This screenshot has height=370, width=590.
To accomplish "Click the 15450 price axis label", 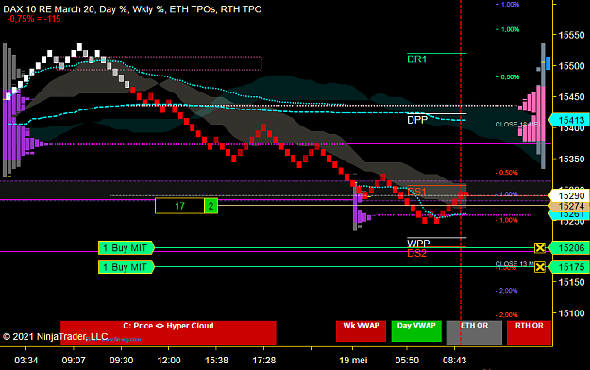I will pyautogui.click(x=571, y=97).
